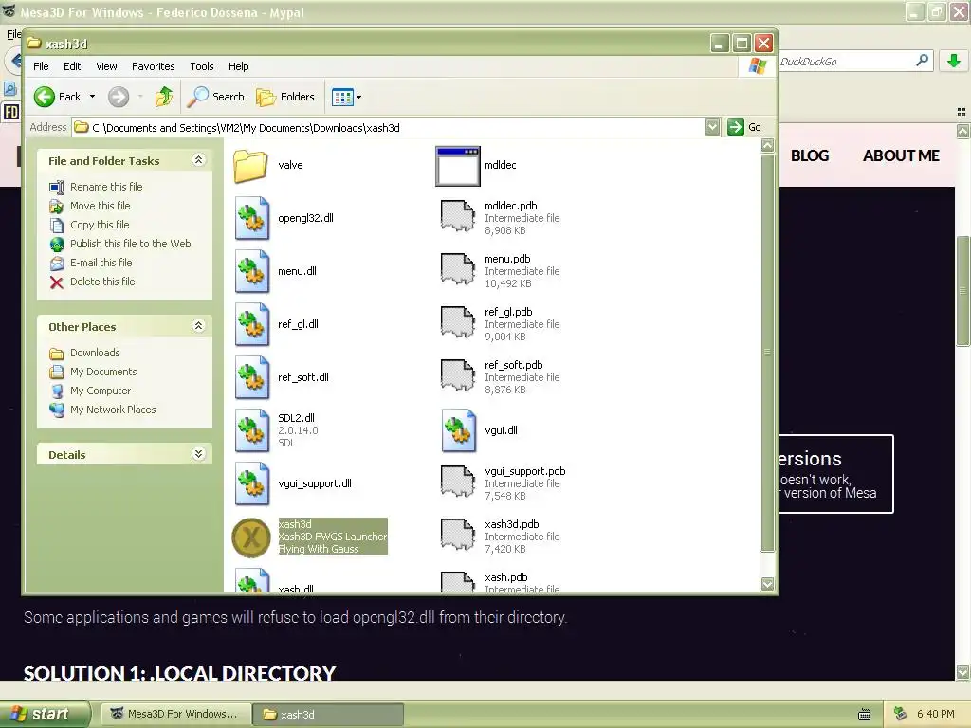Viewport: 971px width, 728px height.
Task: Click the Up folder toolbar icon
Action: point(164,97)
